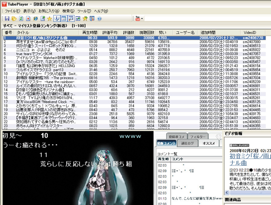Image resolution: width=271 pixels, height=205 pixels.
Task: Select row 9 フルボイスでドラクエ3 part13
Action: [x=134, y=70]
